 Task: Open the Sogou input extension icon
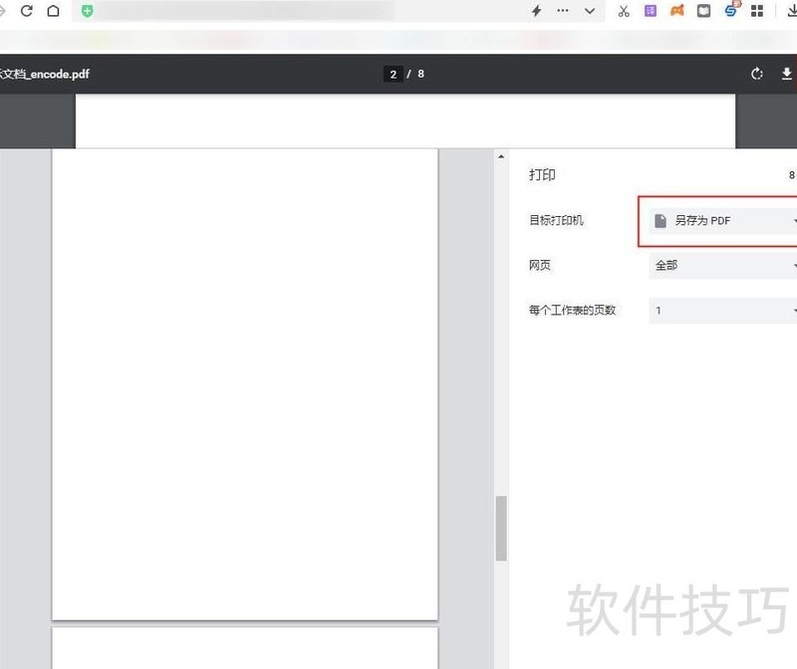point(730,11)
